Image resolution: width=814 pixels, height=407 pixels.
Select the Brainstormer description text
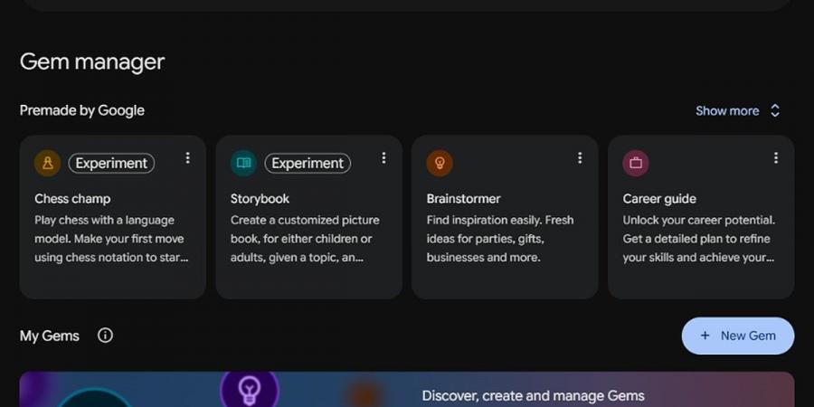point(500,239)
